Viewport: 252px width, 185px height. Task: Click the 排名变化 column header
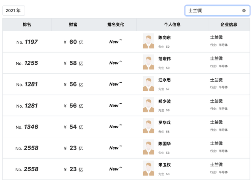115,24
